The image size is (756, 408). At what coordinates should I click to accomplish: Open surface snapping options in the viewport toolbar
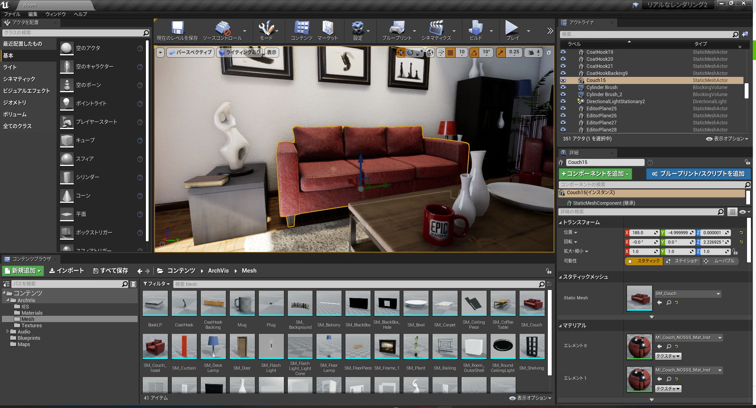(x=441, y=52)
